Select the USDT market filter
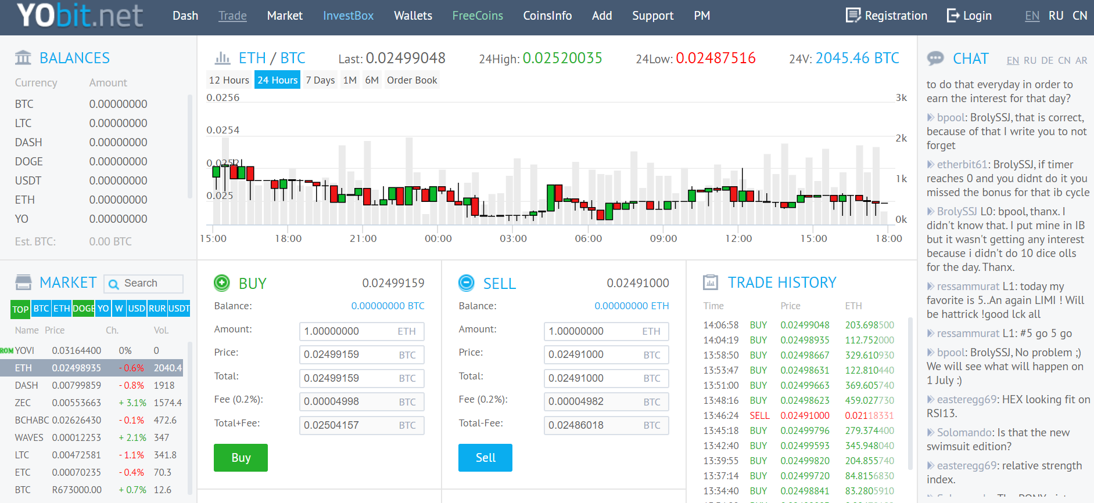 tap(179, 309)
